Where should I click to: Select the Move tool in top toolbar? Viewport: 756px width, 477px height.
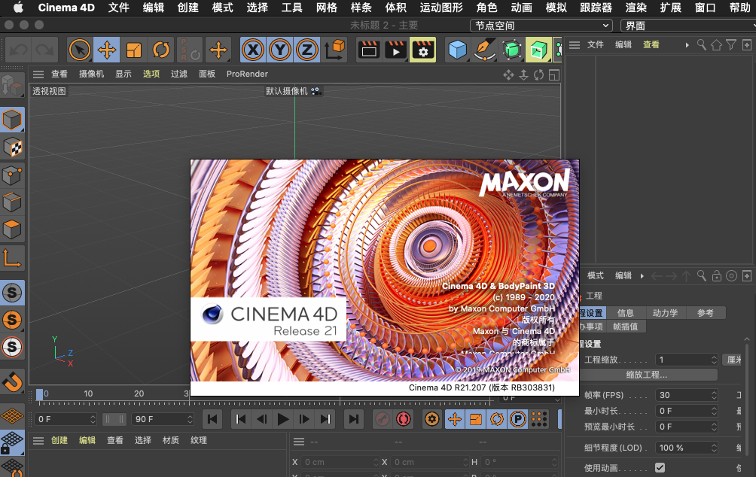(x=107, y=50)
